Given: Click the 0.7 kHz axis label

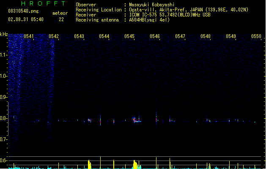Looking at the screenshot, I should pyautogui.click(x=3, y=139).
